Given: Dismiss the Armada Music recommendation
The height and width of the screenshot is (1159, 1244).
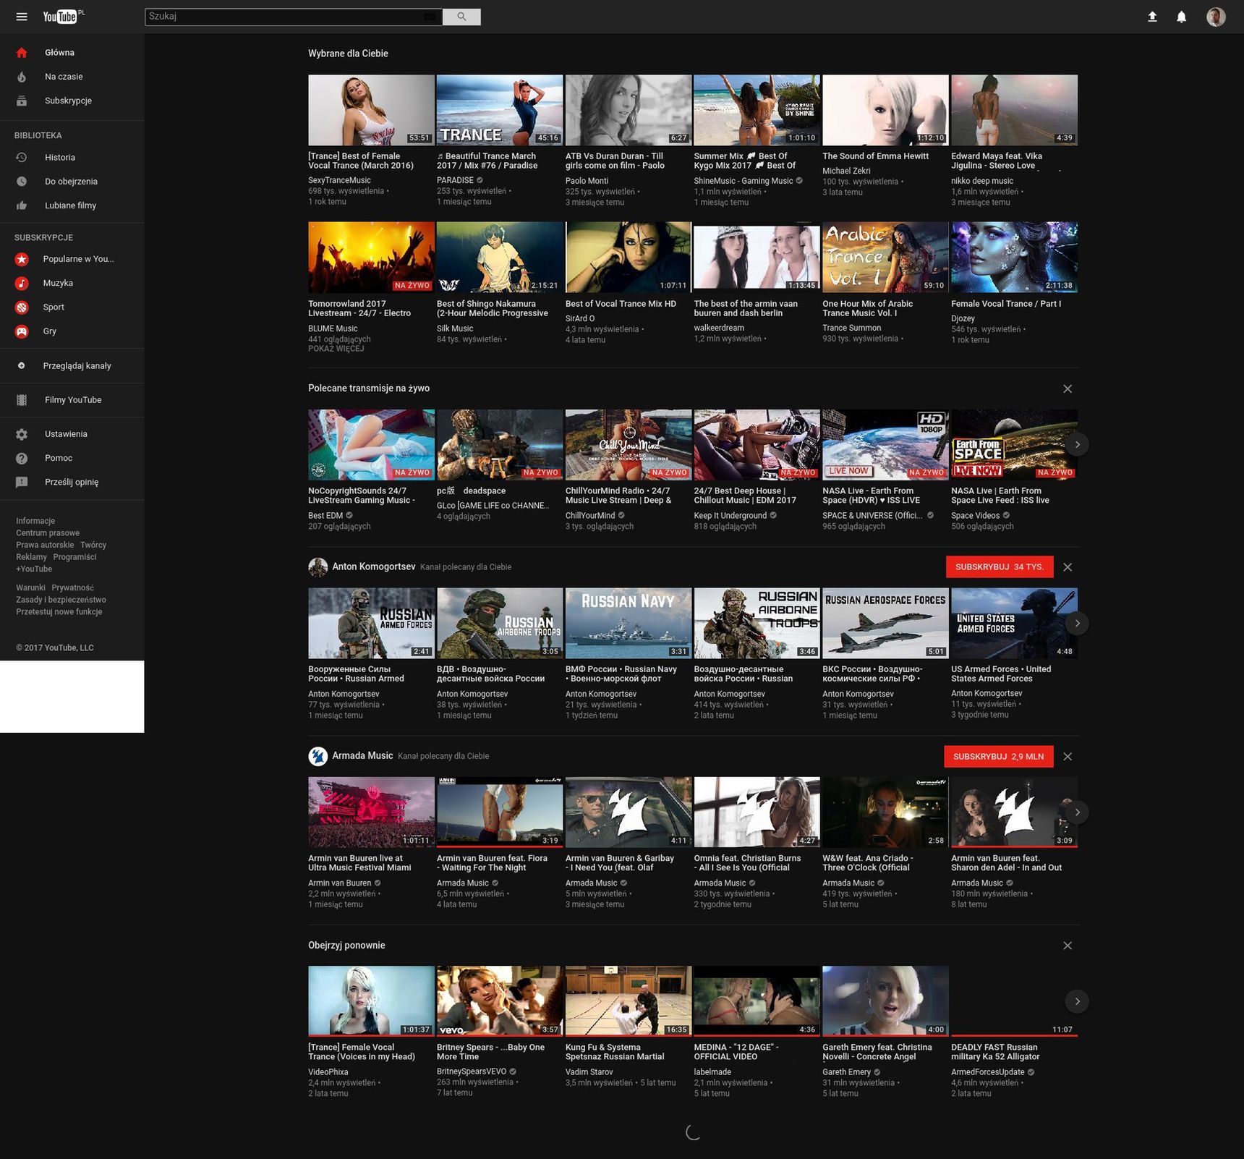Looking at the screenshot, I should coord(1068,757).
